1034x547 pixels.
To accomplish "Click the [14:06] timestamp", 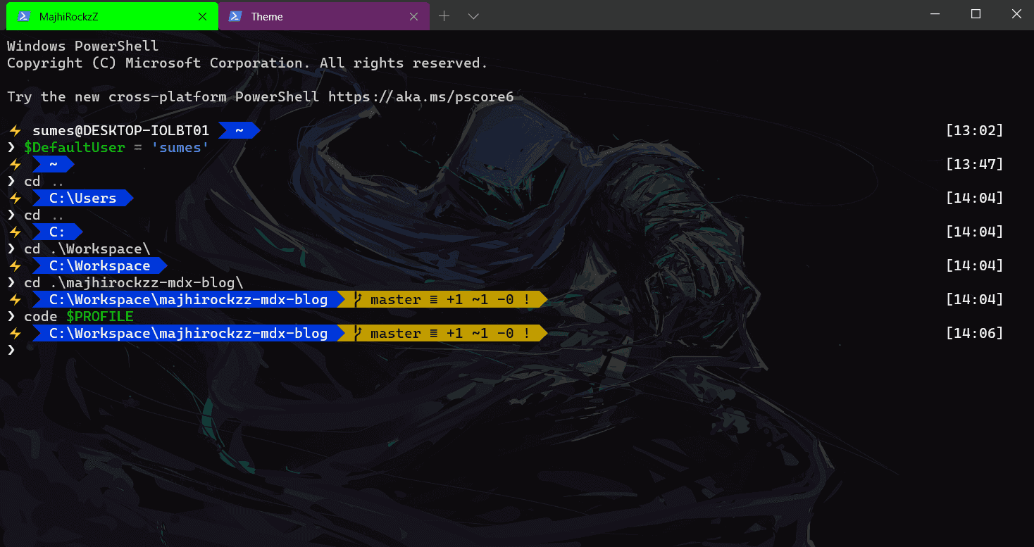I will 974,334.
